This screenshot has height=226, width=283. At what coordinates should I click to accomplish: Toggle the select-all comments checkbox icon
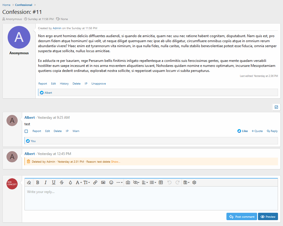tap(276, 107)
